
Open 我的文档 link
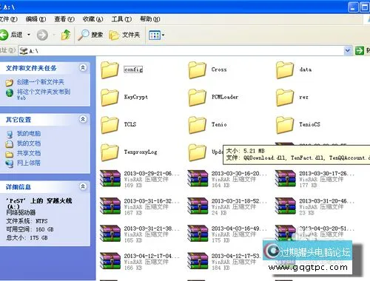pos(29,143)
